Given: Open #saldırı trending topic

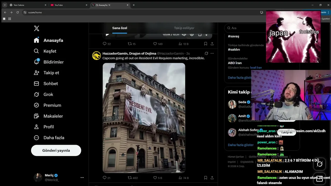Looking at the screenshot, I should (x=234, y=49).
